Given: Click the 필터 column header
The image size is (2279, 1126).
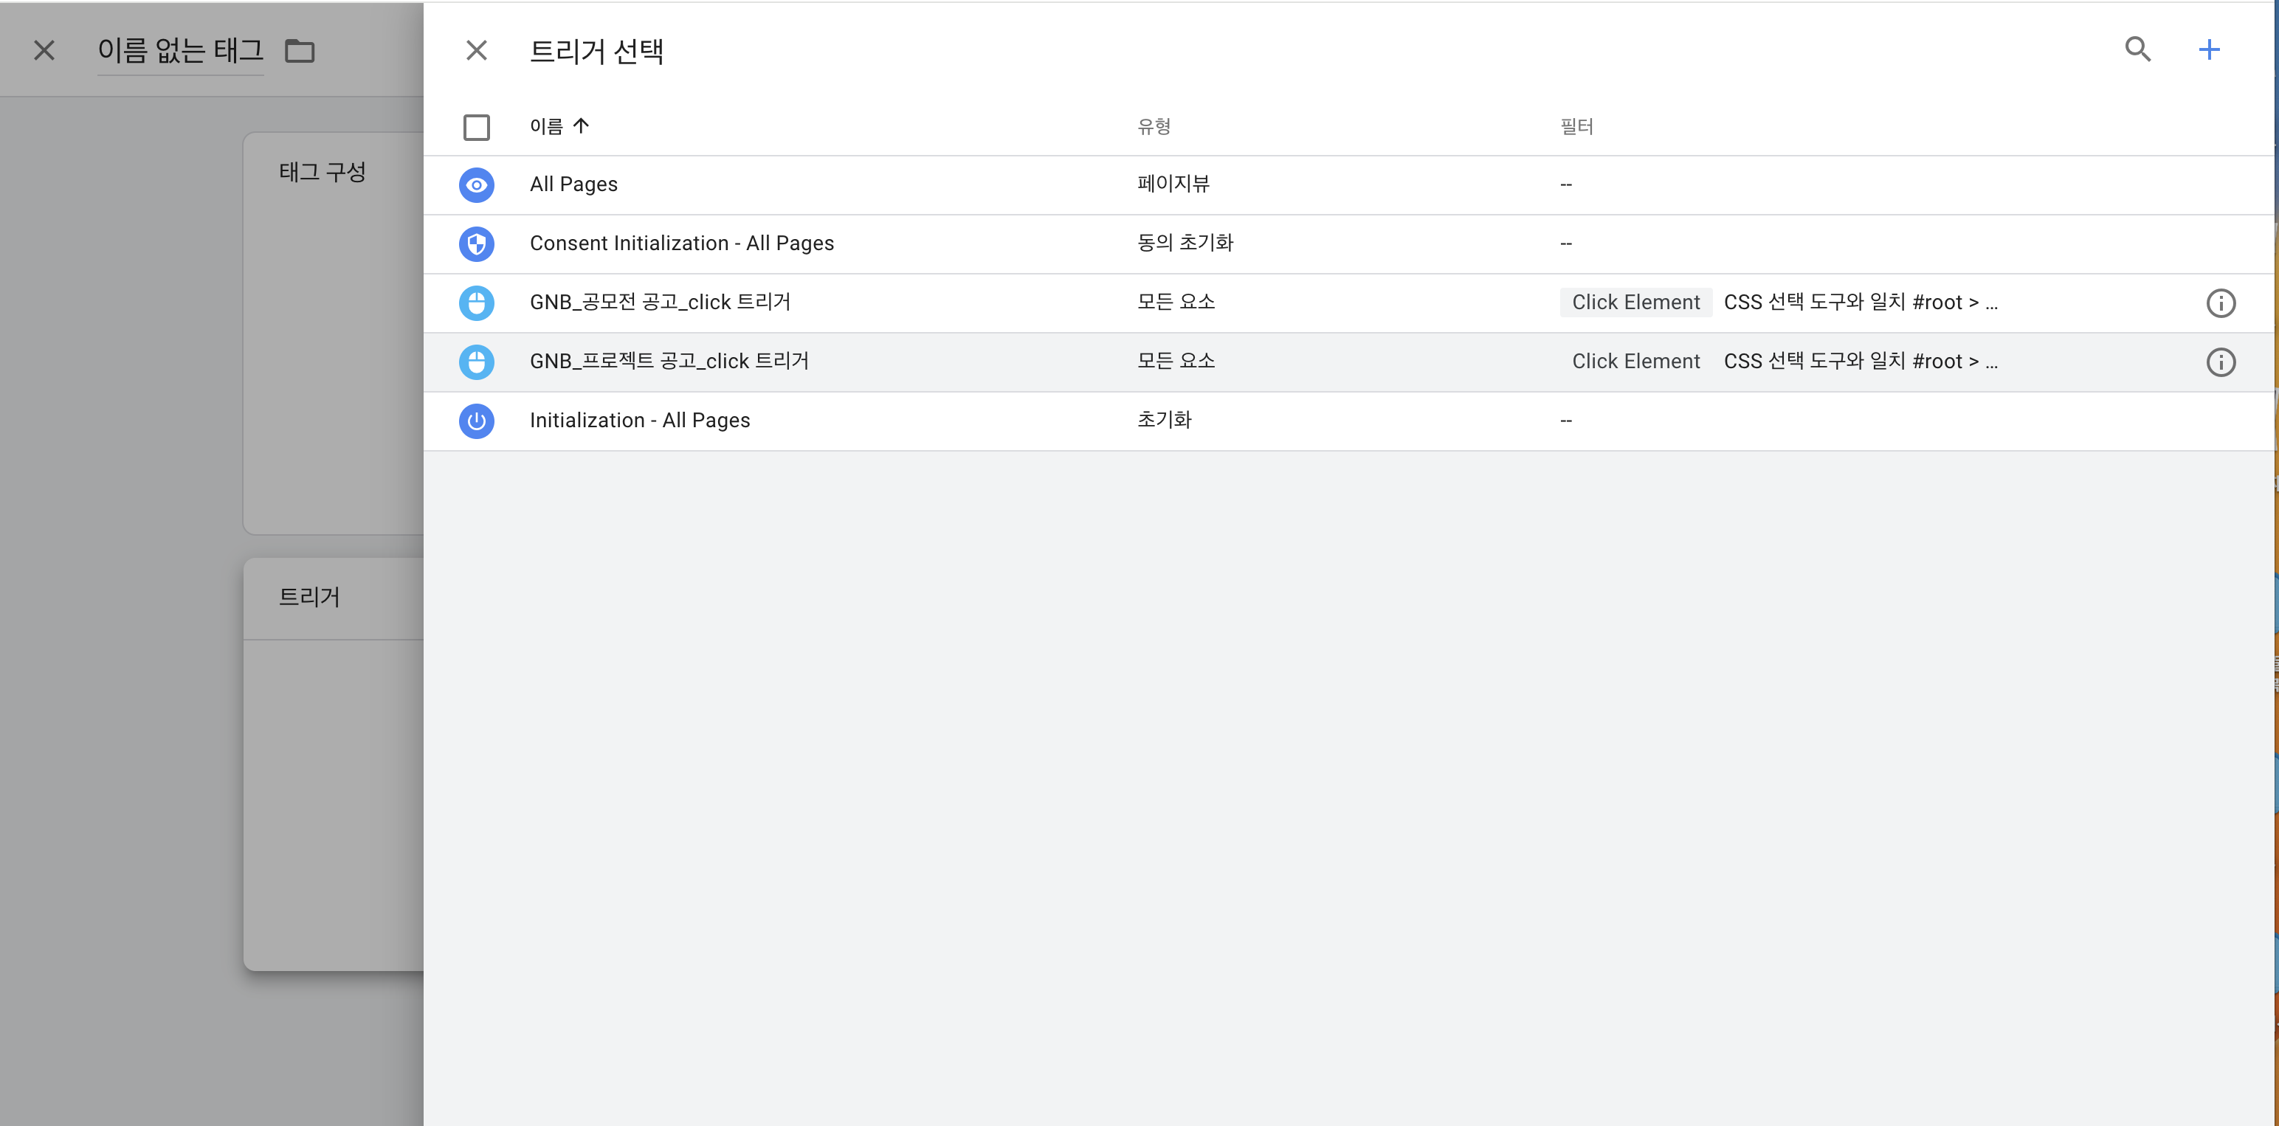Looking at the screenshot, I should click(x=1576, y=126).
